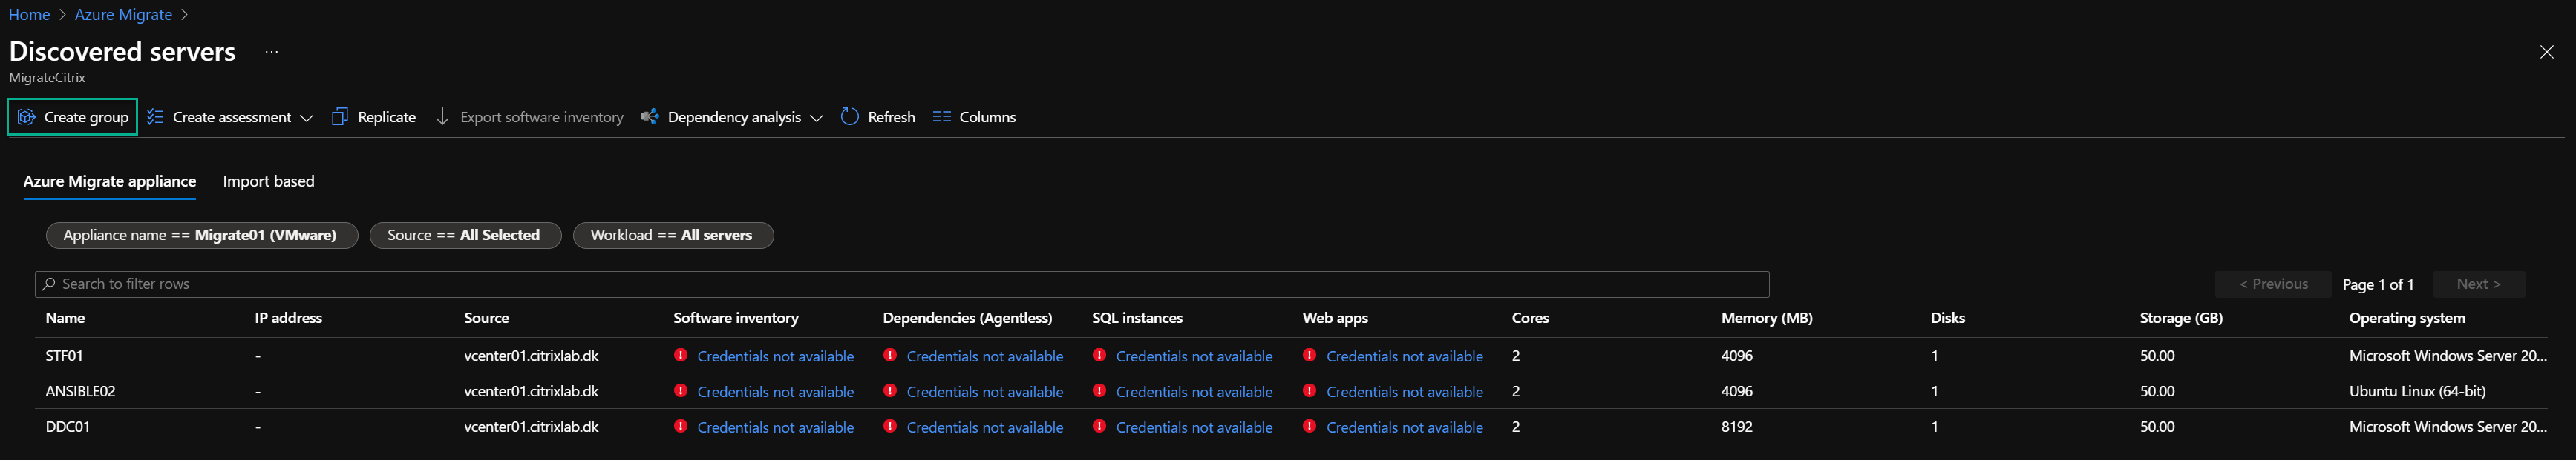
Task: Click the MigrateCitrix project subtitle
Action: click(47, 78)
